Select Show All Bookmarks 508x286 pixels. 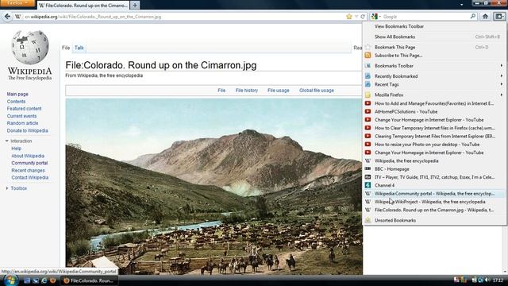click(435, 37)
